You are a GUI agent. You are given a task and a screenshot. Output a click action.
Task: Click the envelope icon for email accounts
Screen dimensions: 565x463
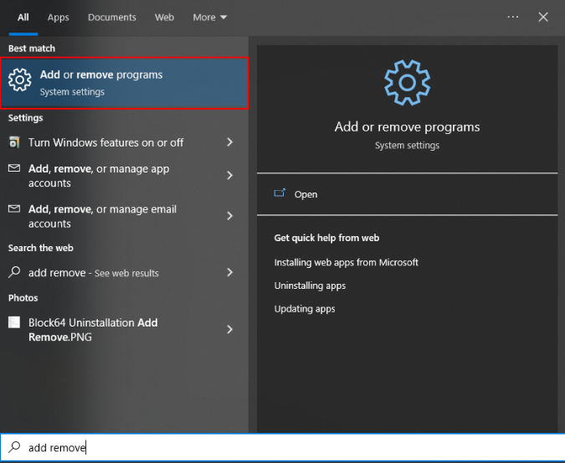pyautogui.click(x=14, y=209)
